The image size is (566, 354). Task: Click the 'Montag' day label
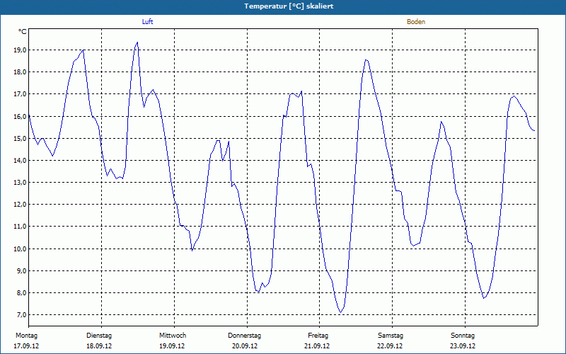pos(26,336)
